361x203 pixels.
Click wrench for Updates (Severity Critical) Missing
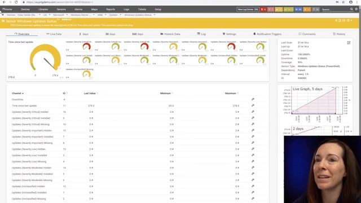point(253,124)
